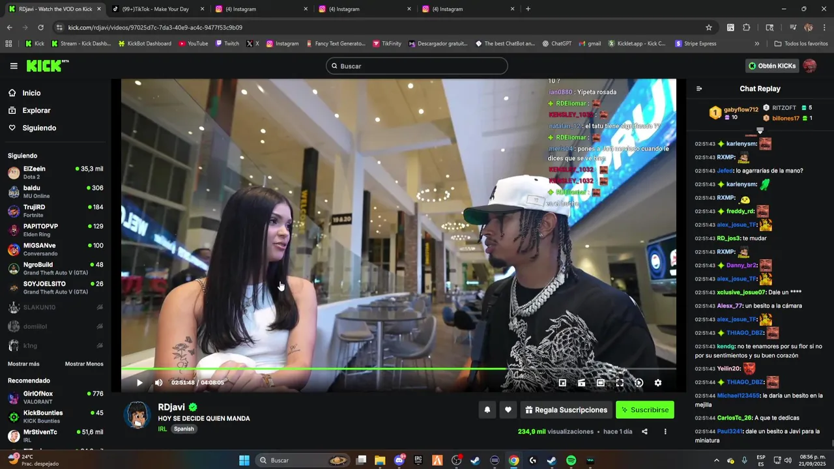Click the IRL category link
The image size is (834, 469).
(x=162, y=429)
